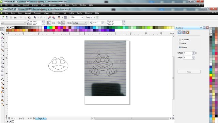Select the Ellipse tool in toolbox
Viewport: 218px width, 123px height.
point(2,58)
